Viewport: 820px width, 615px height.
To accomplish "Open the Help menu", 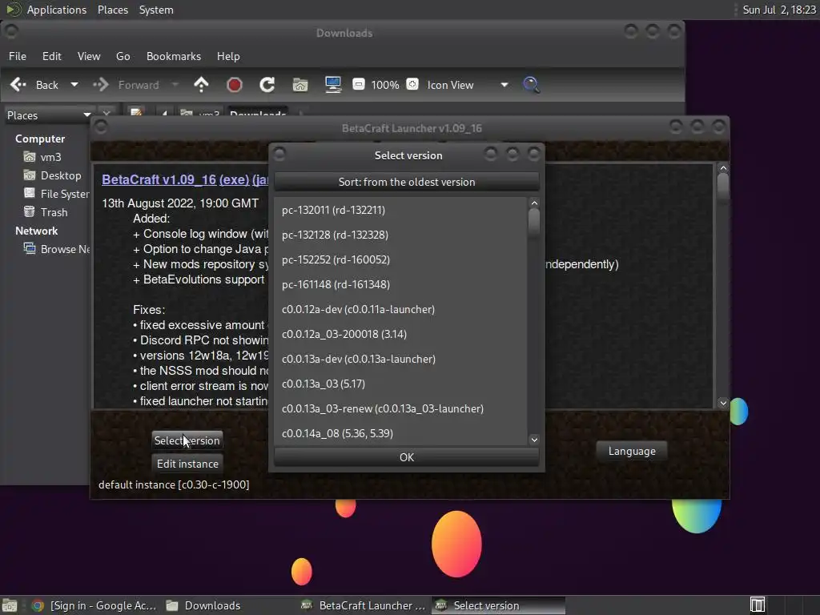I will tap(228, 56).
